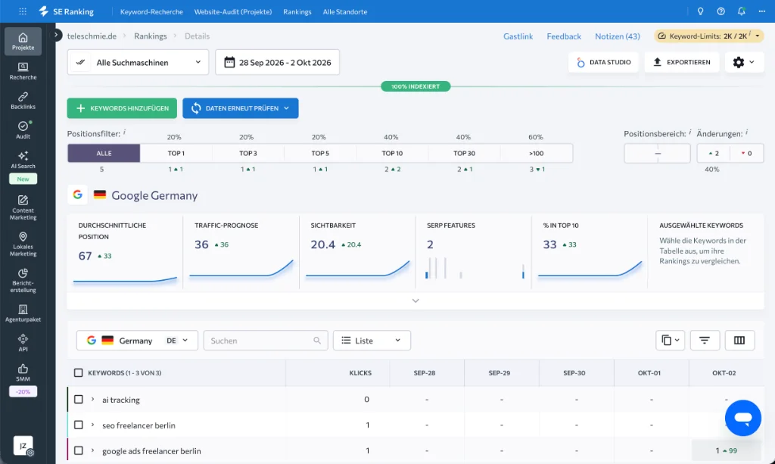Select the ALLE position filter tab

coord(104,153)
